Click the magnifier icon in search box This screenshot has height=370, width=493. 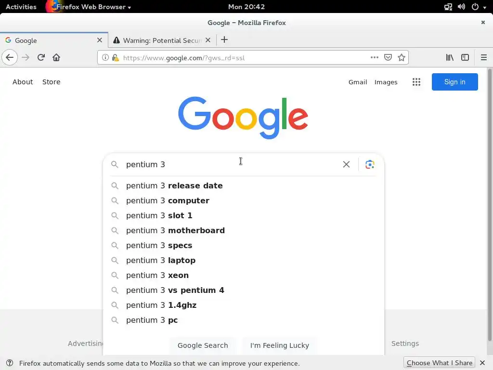tap(115, 165)
